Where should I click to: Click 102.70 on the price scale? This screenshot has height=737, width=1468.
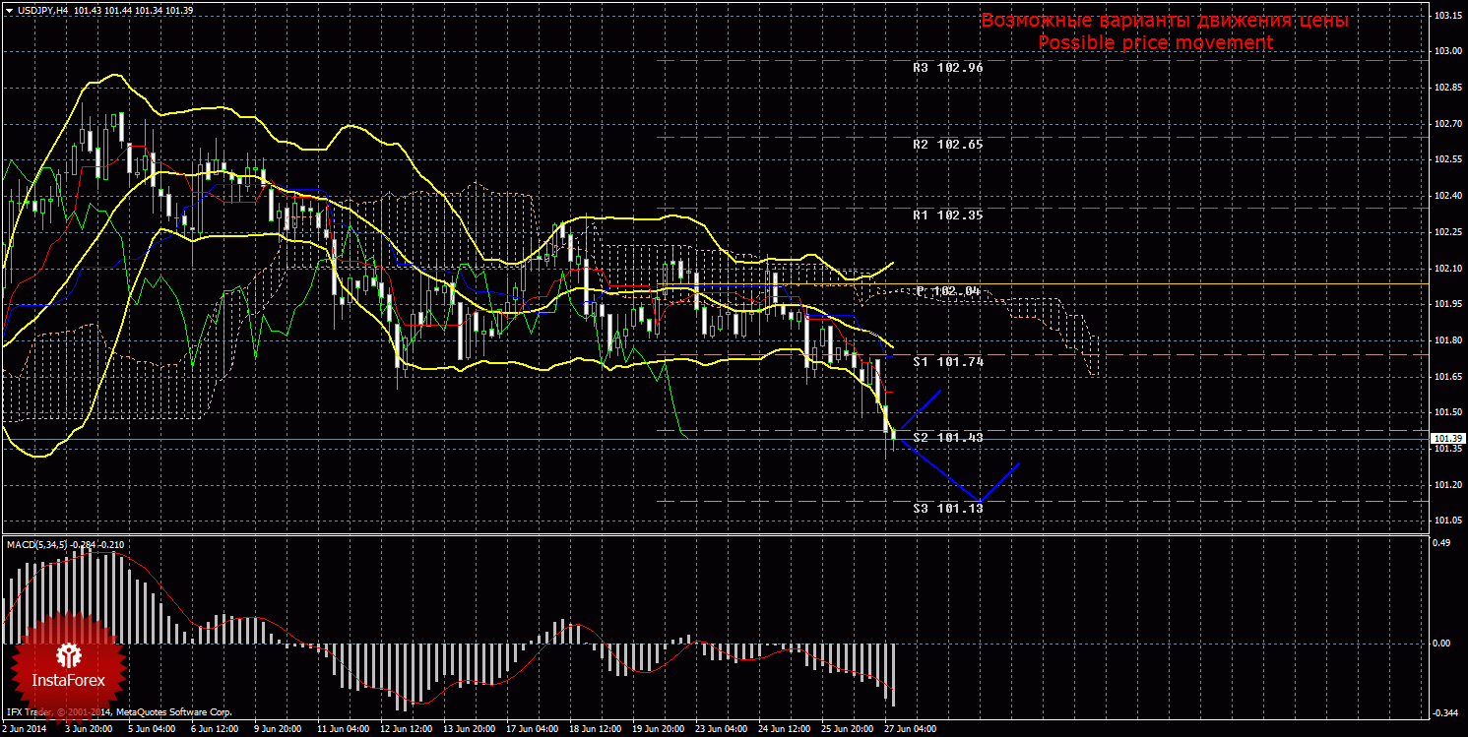1446,124
